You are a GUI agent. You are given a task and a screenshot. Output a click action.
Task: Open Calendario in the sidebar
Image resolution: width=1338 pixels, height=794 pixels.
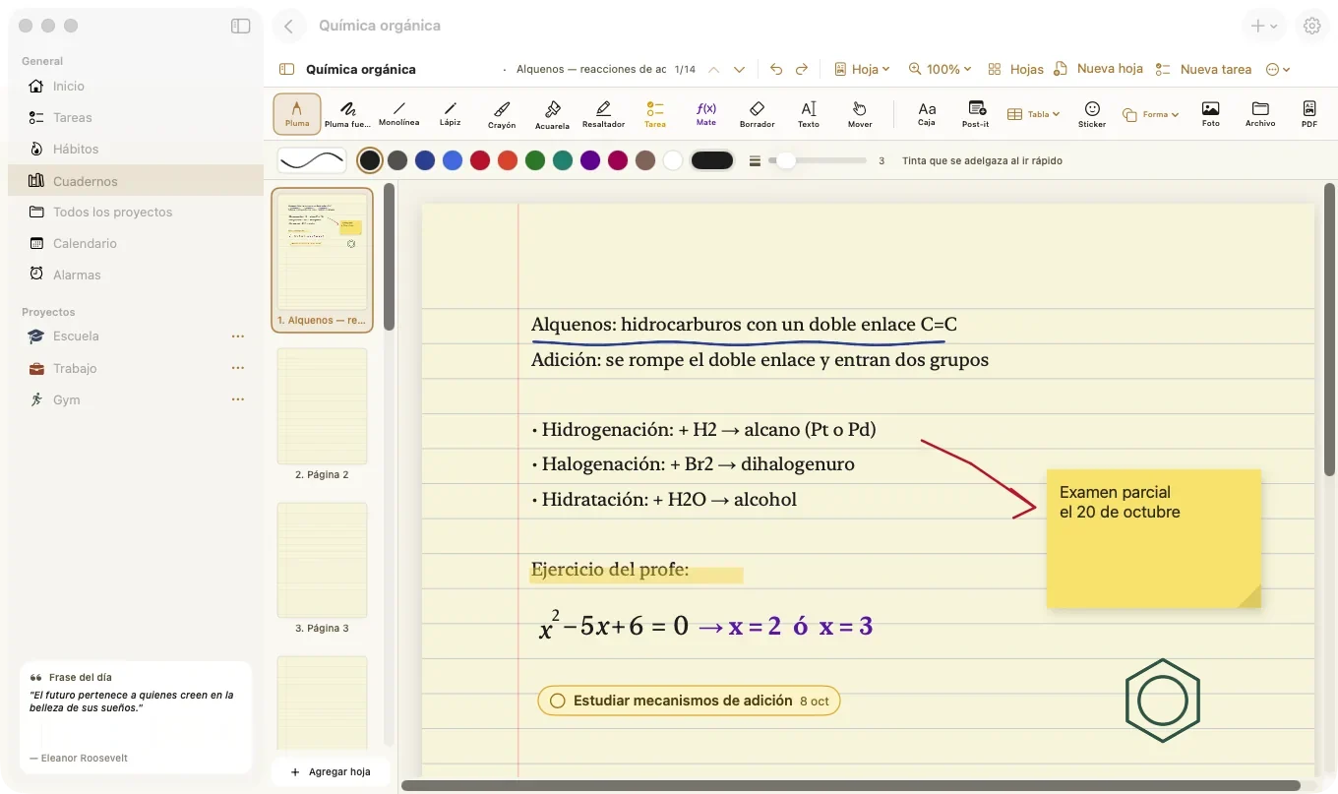(136, 243)
